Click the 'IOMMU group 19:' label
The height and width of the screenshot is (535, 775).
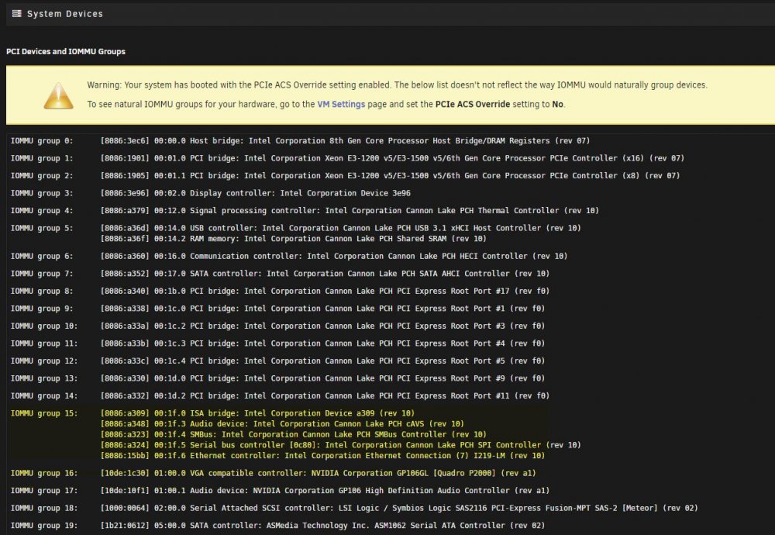44,526
